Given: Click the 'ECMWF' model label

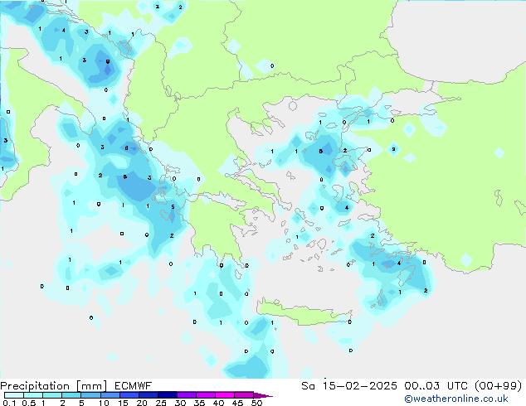Looking at the screenshot, I should [134, 386].
